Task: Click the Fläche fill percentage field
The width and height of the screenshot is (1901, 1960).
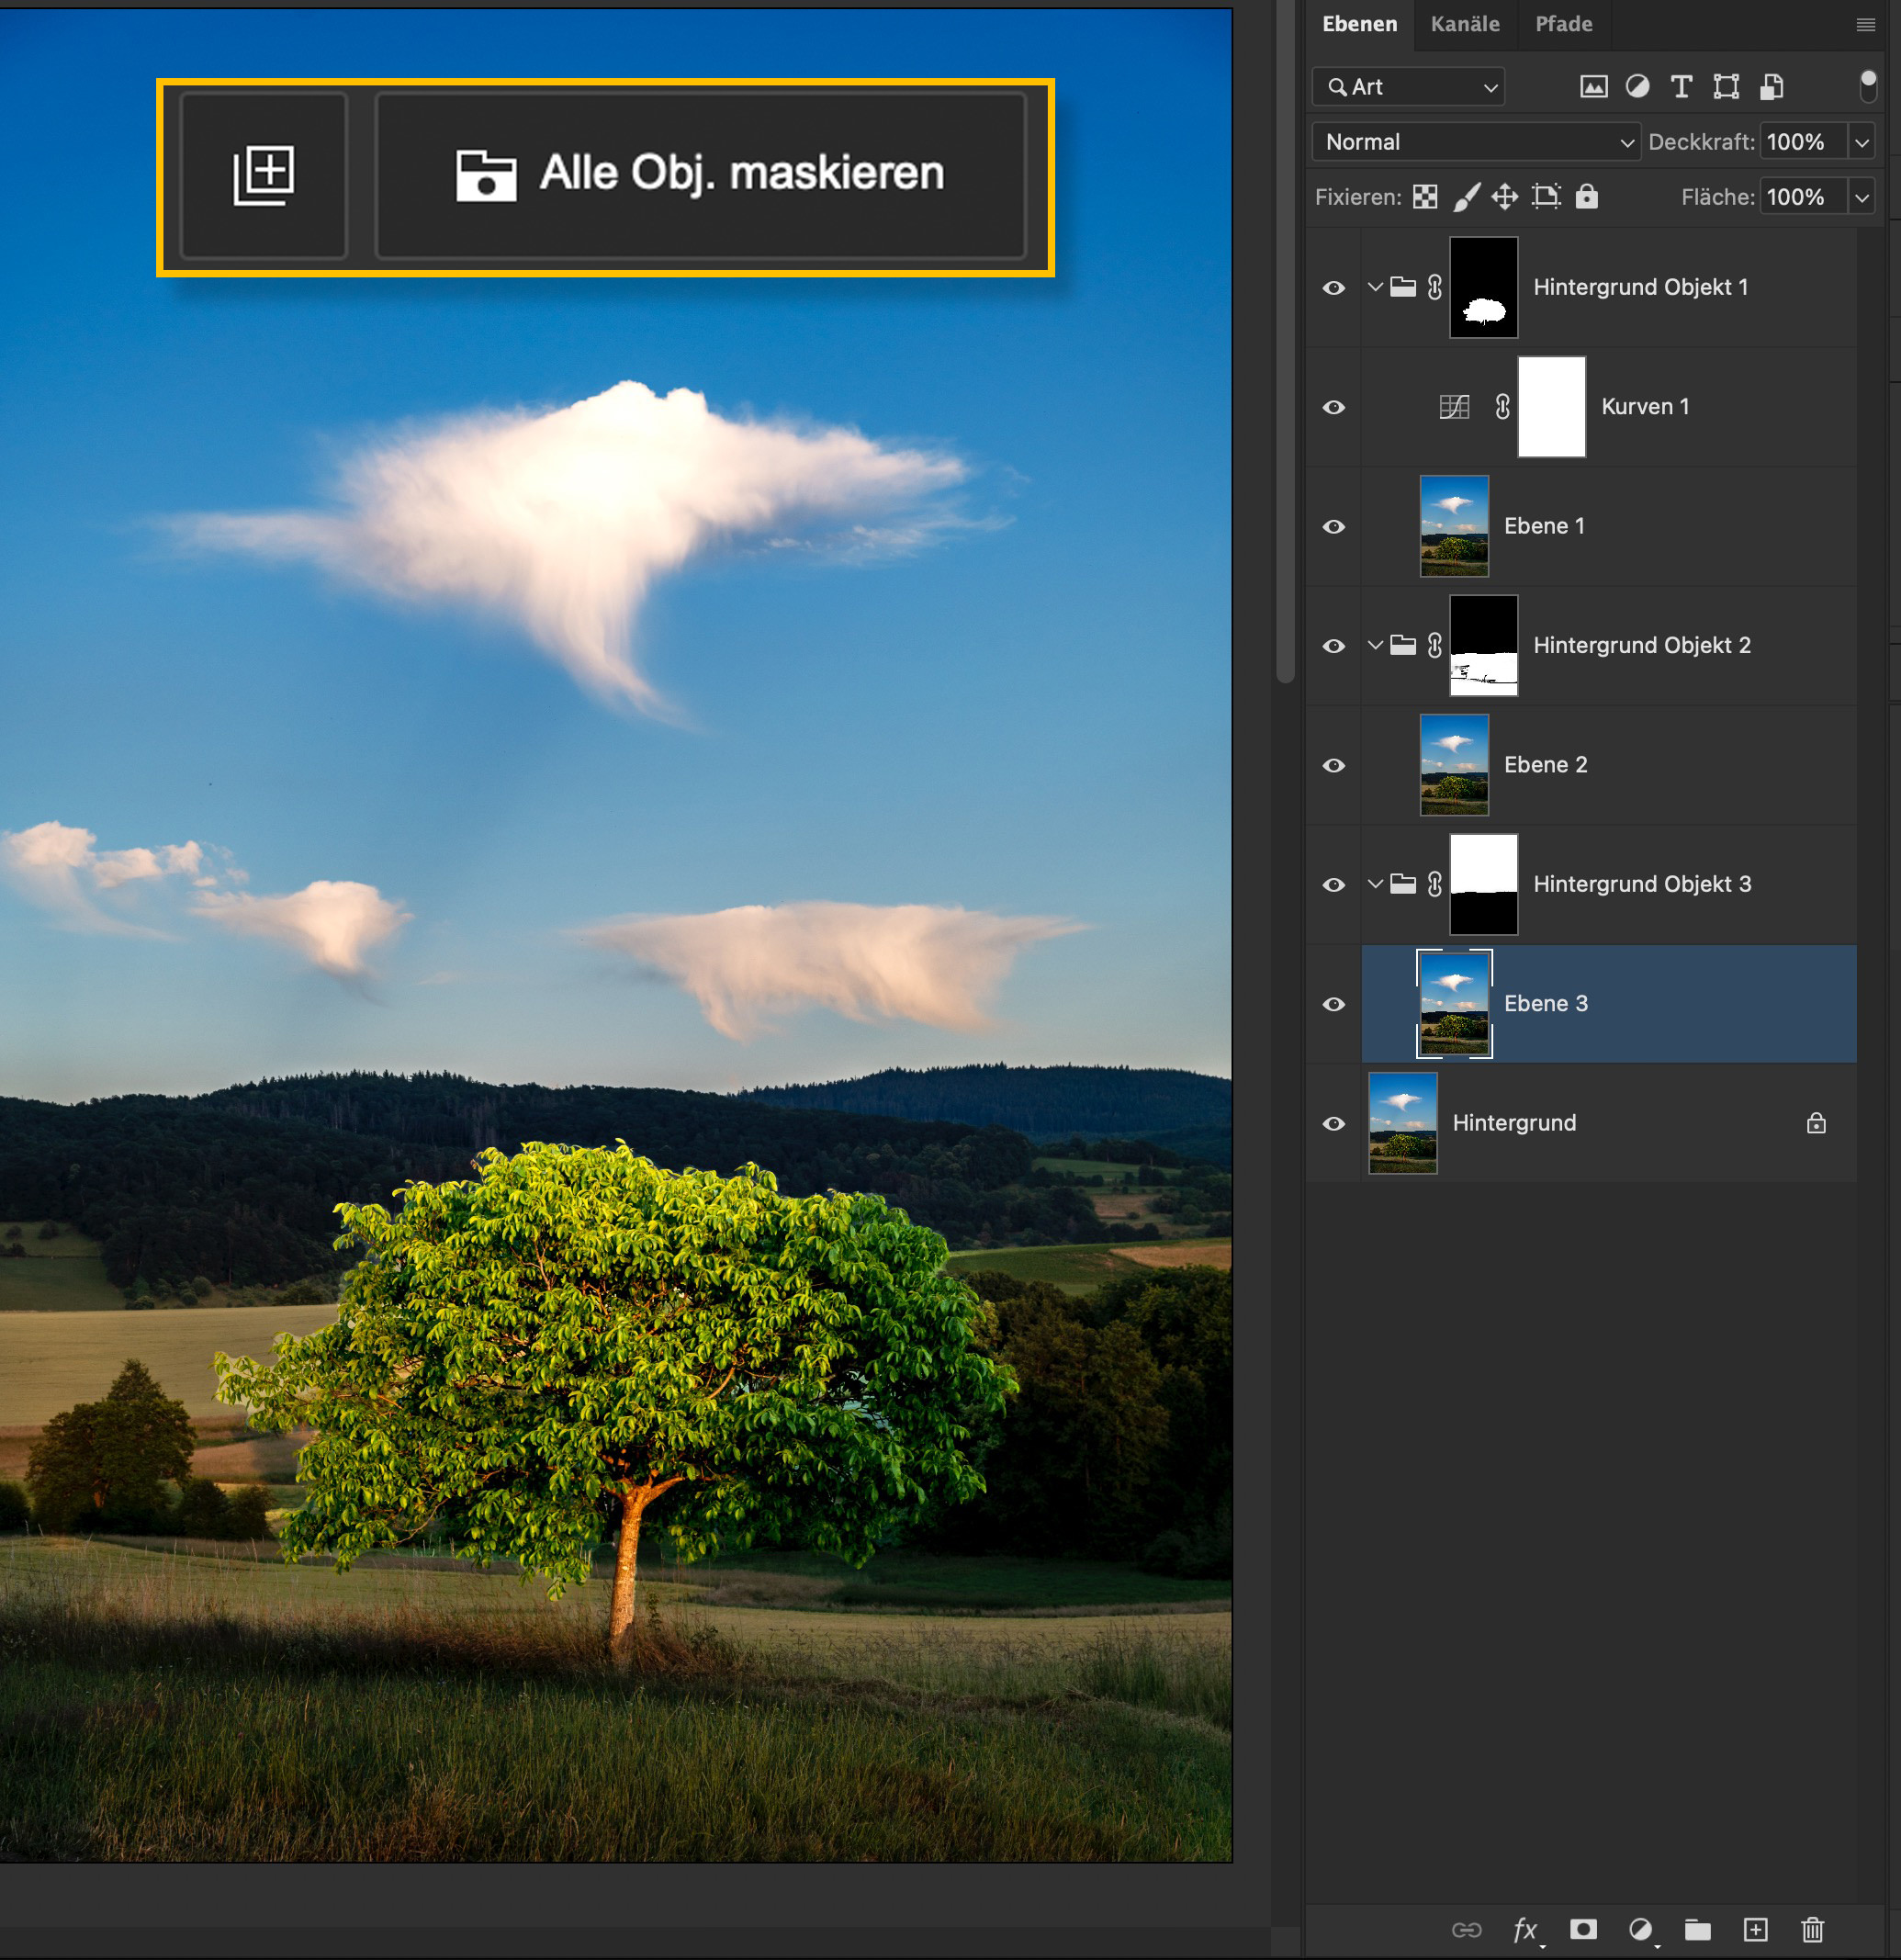Action: [x=1800, y=197]
